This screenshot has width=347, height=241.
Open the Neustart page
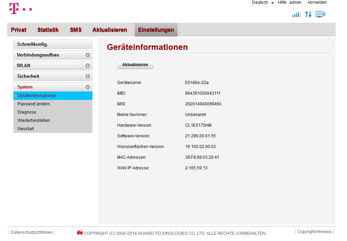click(x=26, y=129)
